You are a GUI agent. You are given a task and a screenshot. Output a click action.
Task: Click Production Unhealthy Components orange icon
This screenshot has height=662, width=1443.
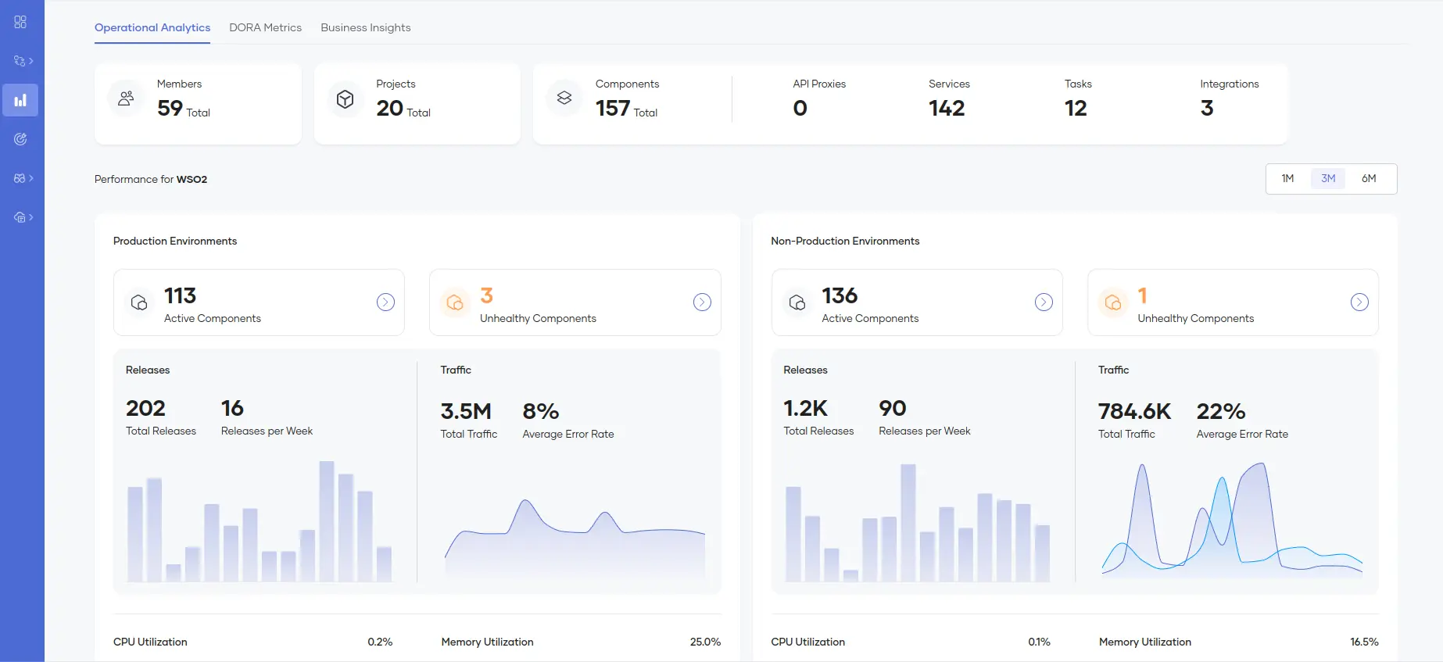pyautogui.click(x=455, y=302)
